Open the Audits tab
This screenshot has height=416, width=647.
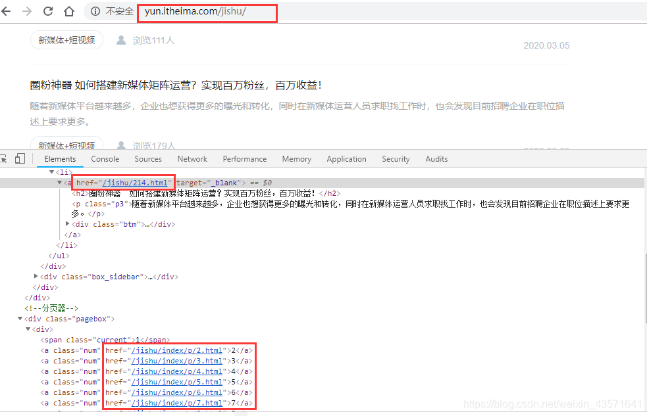(x=436, y=159)
